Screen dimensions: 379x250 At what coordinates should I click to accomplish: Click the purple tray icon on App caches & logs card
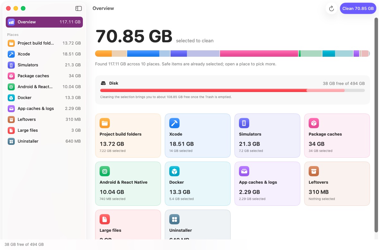(244, 171)
